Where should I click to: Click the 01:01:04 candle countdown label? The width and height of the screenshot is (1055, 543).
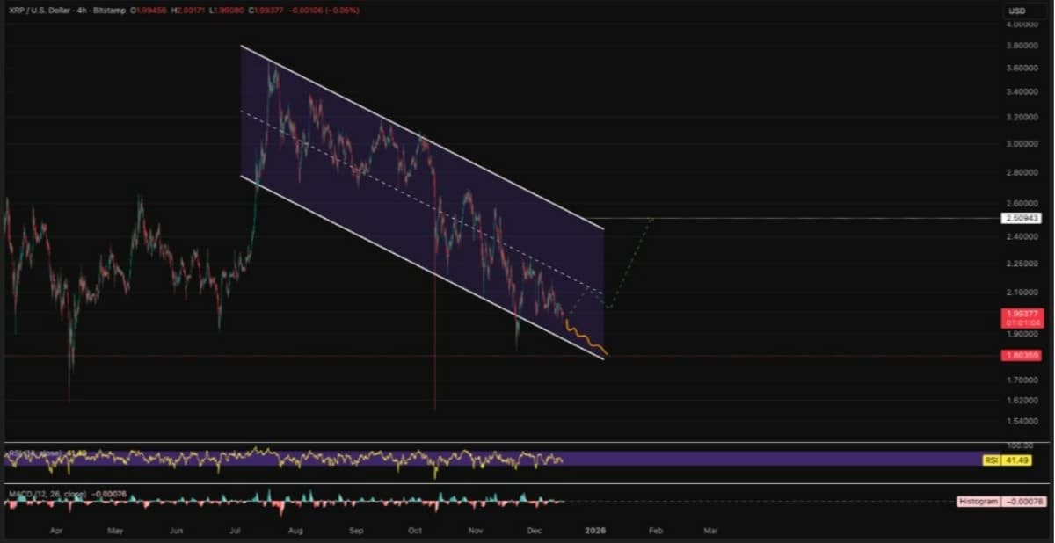pyautogui.click(x=1021, y=322)
